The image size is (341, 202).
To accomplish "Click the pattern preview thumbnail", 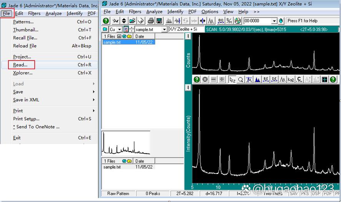I will 126,143.
